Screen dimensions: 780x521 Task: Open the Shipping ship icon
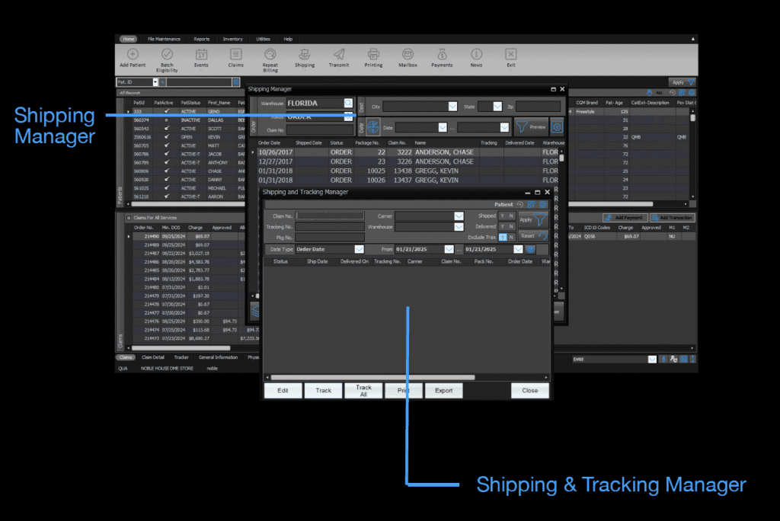305,56
